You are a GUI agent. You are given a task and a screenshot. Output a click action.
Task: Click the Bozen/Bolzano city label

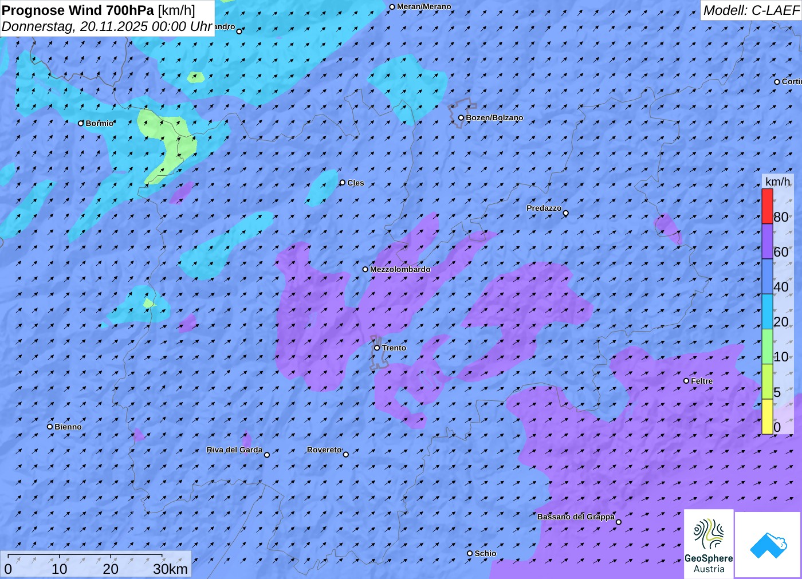tap(494, 117)
